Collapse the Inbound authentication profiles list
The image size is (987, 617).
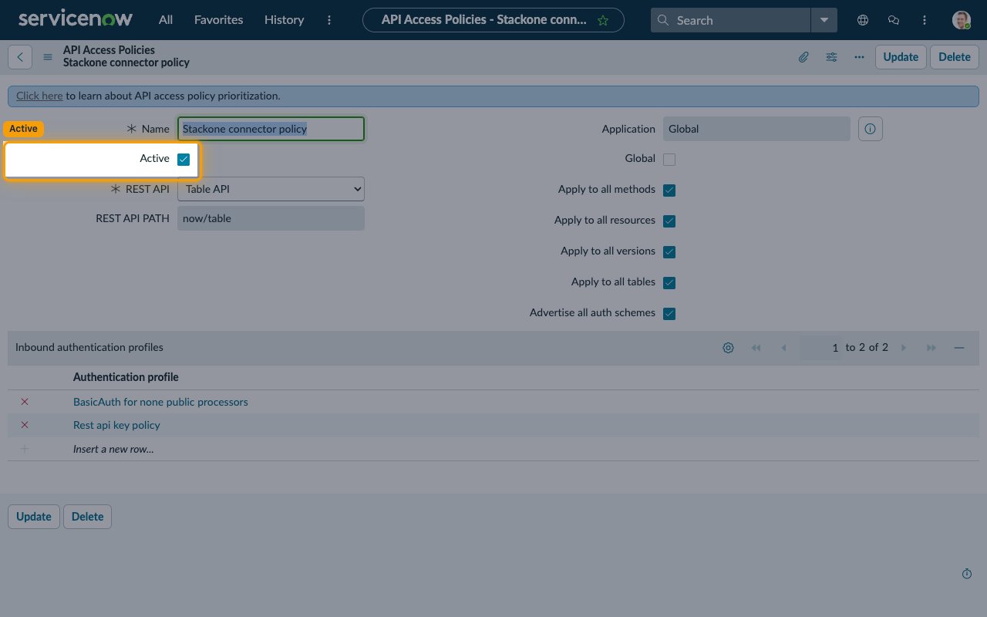(959, 348)
